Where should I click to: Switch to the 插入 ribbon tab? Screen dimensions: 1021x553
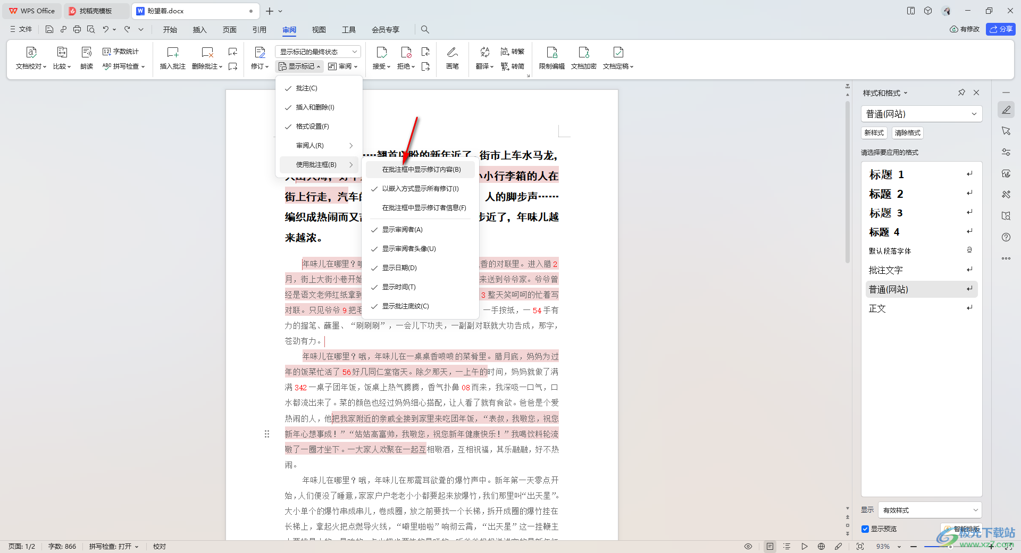200,30
